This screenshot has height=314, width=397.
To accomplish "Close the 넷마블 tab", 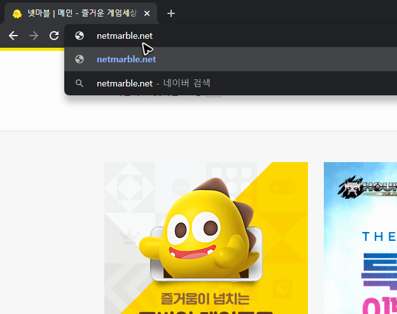I will 147,13.
